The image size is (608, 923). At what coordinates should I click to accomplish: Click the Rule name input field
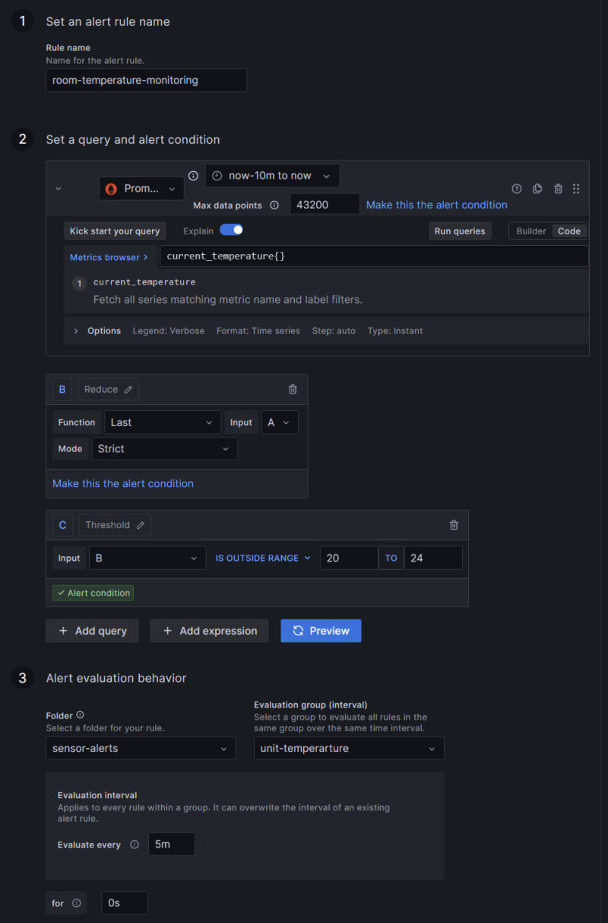pyautogui.click(x=146, y=81)
